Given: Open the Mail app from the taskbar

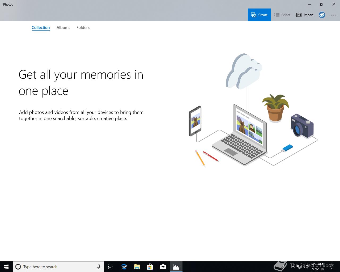Looking at the screenshot, I should (x=163, y=267).
